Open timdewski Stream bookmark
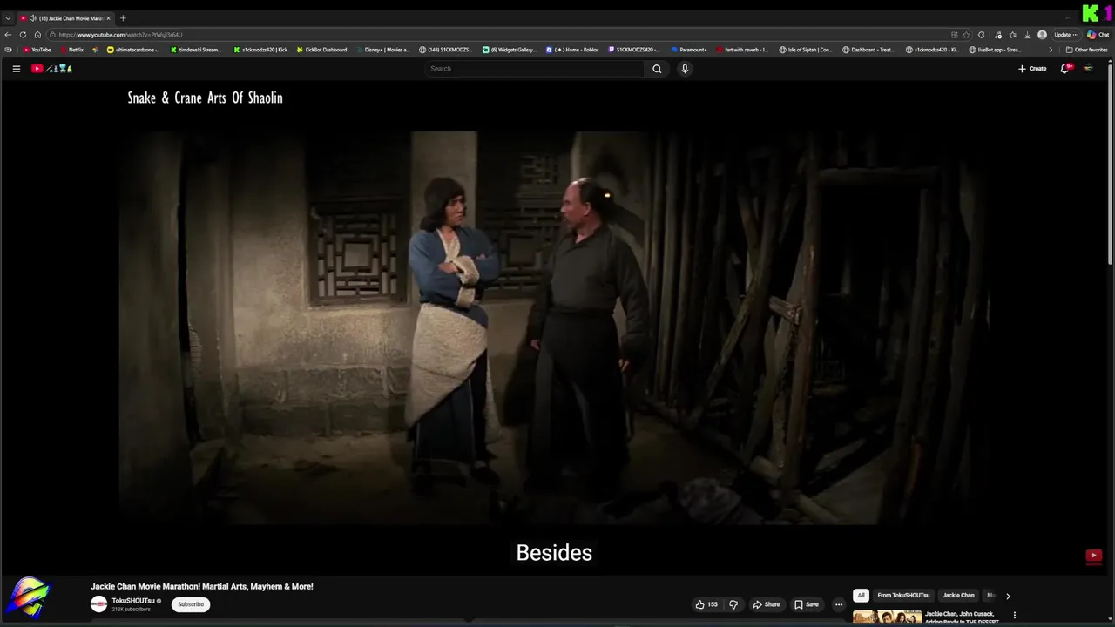This screenshot has width=1115, height=627. click(196, 50)
